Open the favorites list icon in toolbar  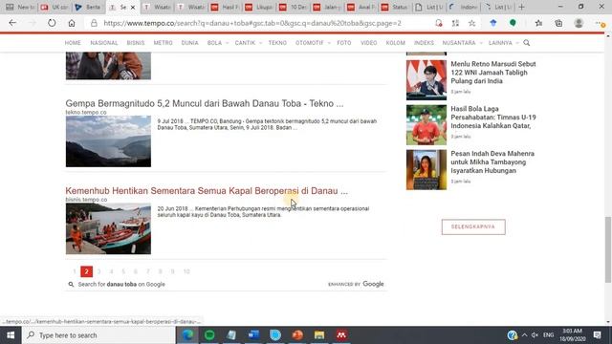[x=538, y=23]
